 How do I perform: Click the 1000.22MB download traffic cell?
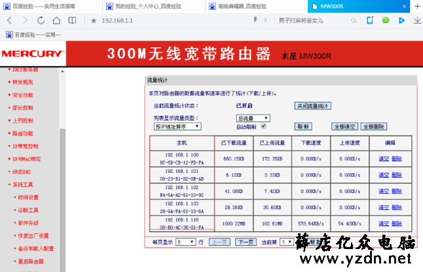tap(234, 223)
